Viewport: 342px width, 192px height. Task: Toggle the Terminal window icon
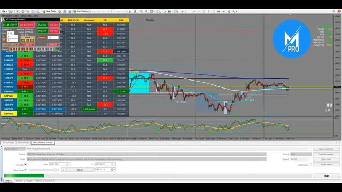point(33,11)
